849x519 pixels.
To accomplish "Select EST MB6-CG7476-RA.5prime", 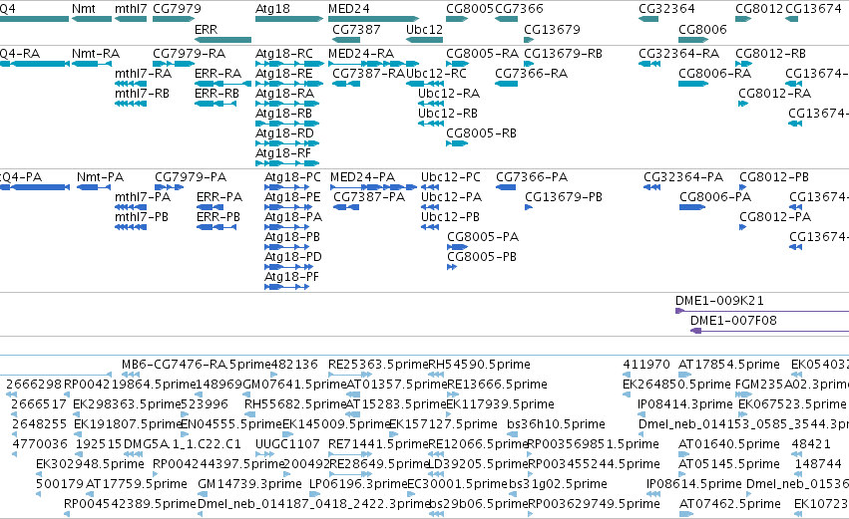I will [x=131, y=375].
